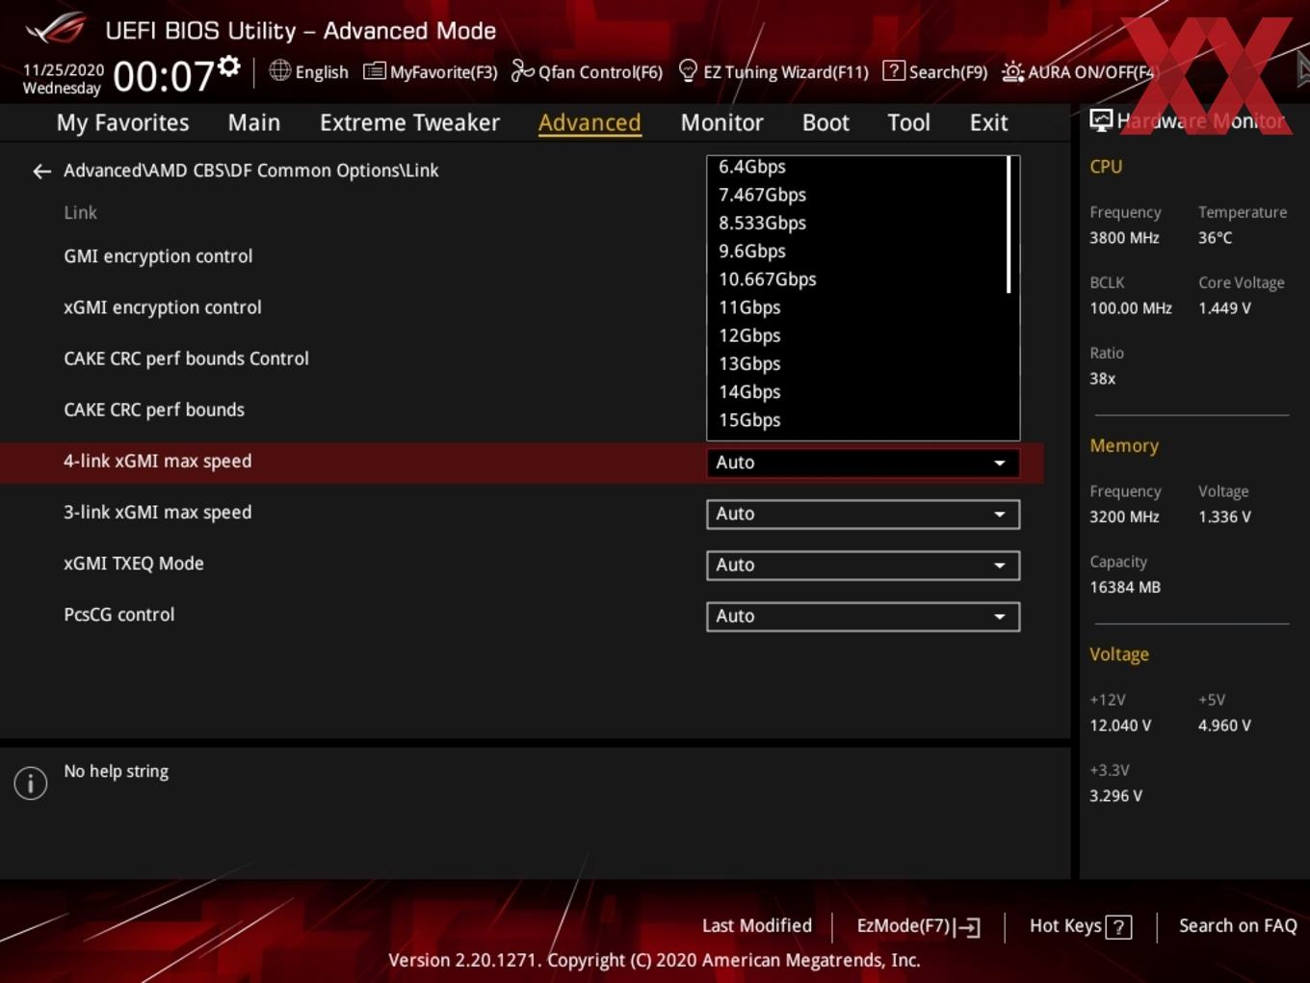This screenshot has width=1310, height=983.
Task: Select the Advanced tab
Action: 589,123
